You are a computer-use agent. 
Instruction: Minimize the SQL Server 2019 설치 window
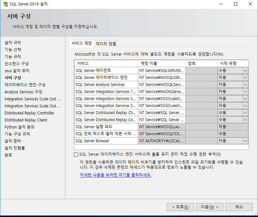click(x=221, y=4)
